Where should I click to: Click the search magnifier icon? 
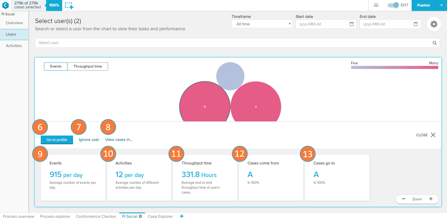[x=435, y=43]
